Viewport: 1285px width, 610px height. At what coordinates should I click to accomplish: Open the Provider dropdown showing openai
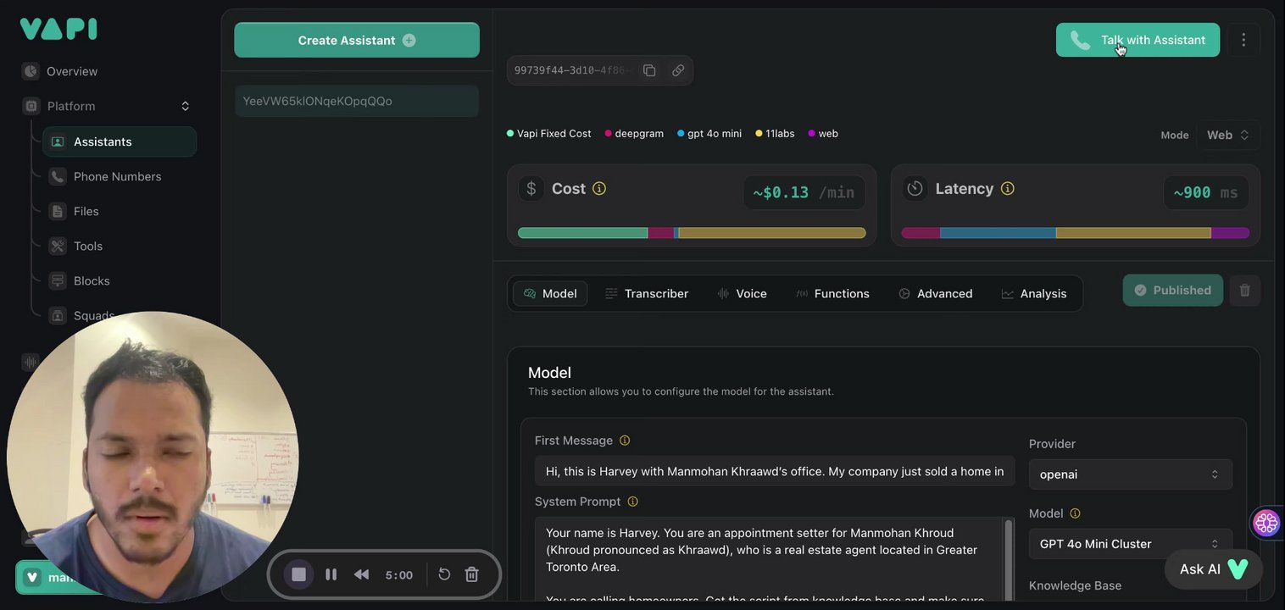coord(1131,474)
